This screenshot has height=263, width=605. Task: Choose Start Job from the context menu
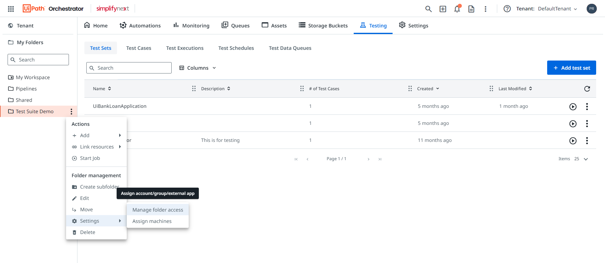click(96, 158)
